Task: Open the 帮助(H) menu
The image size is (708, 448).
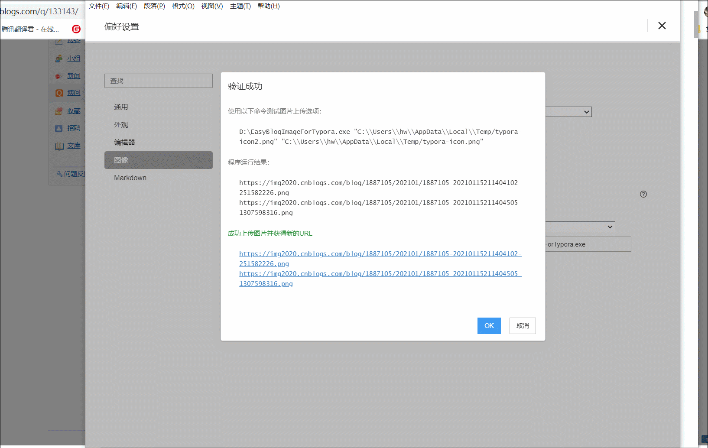Action: pyautogui.click(x=268, y=6)
